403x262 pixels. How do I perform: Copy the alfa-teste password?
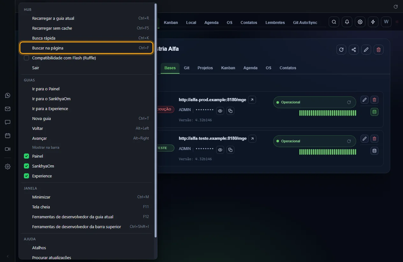tap(230, 150)
